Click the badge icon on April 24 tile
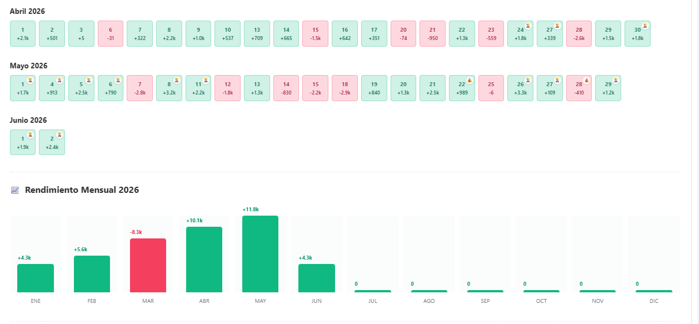The image size is (699, 324). (528, 26)
